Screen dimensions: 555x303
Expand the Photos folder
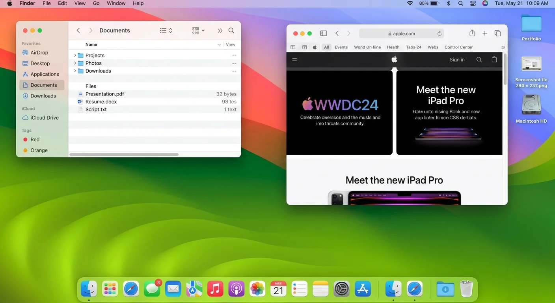(x=75, y=63)
